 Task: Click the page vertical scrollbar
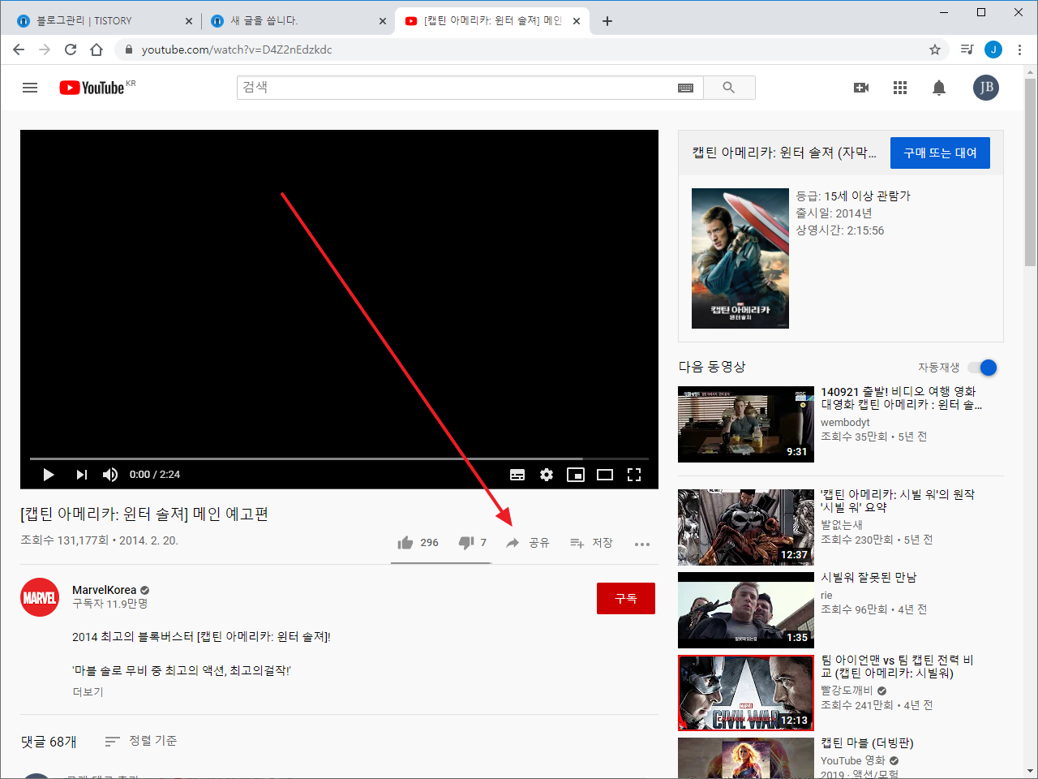pyautogui.click(x=1030, y=172)
